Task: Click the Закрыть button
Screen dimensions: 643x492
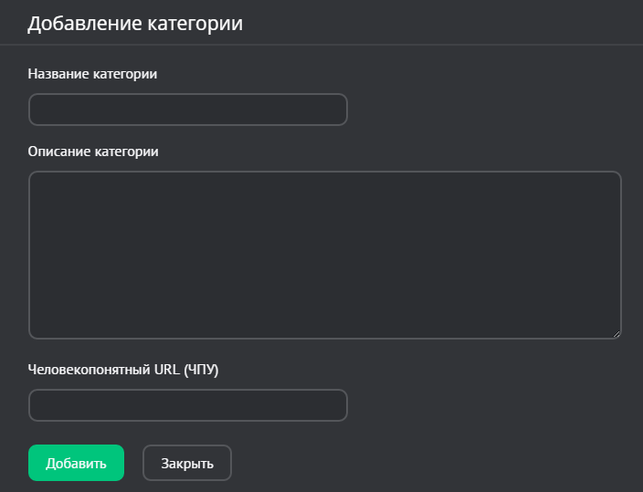Action: pos(187,463)
